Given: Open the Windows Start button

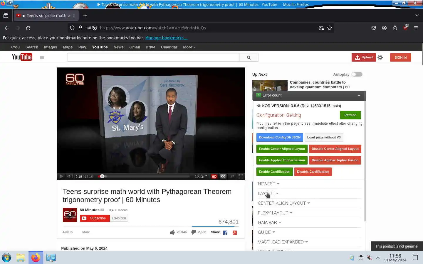Looking at the screenshot, I should pos(6,258).
